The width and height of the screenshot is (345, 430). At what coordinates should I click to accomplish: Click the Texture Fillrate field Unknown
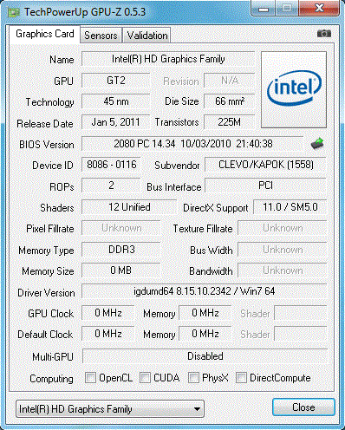tap(283, 228)
